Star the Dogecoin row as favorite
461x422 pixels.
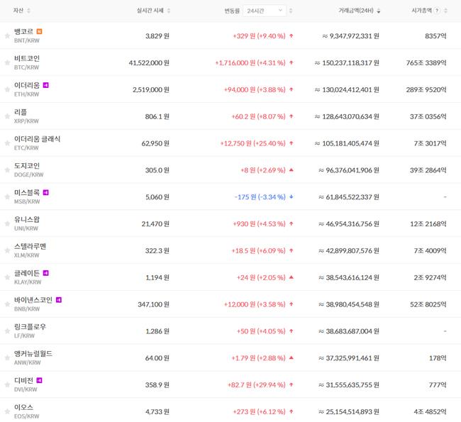coord(7,170)
